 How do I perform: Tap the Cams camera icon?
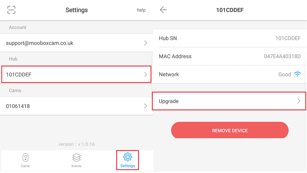click(x=26, y=158)
